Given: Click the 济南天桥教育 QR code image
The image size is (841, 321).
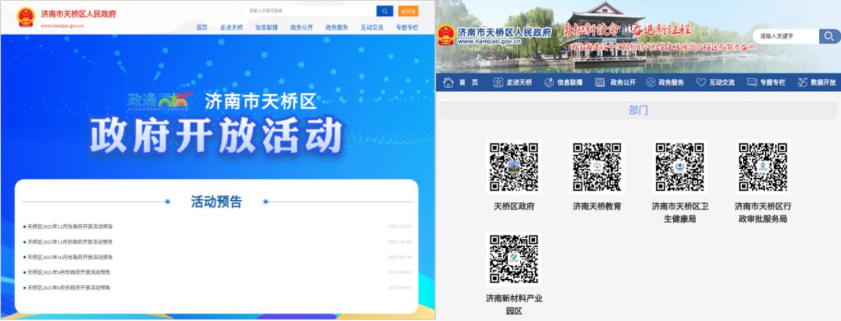Looking at the screenshot, I should click(597, 167).
